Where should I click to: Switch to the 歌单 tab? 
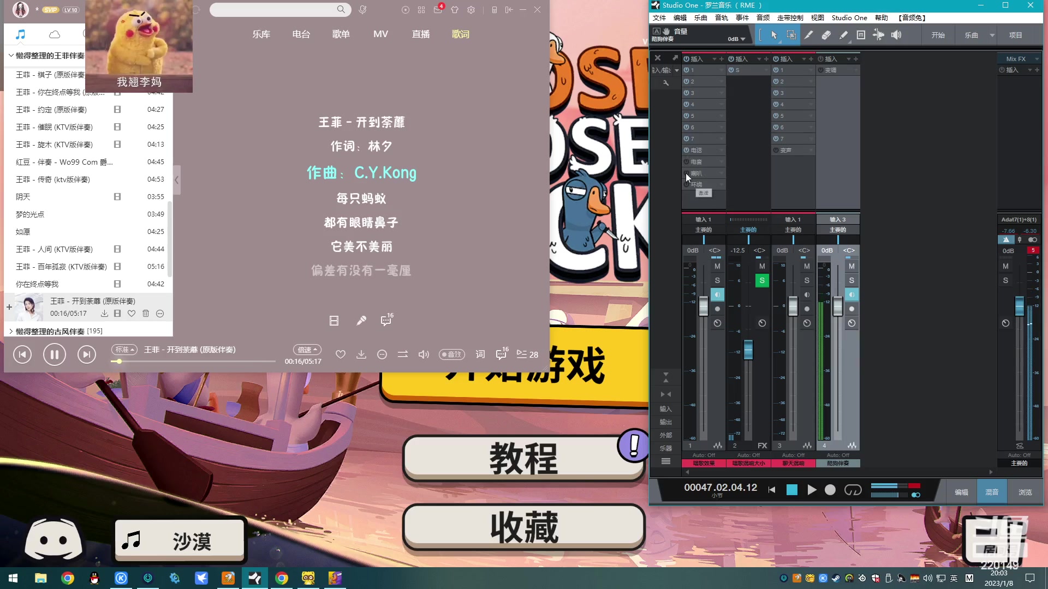pyautogui.click(x=341, y=34)
